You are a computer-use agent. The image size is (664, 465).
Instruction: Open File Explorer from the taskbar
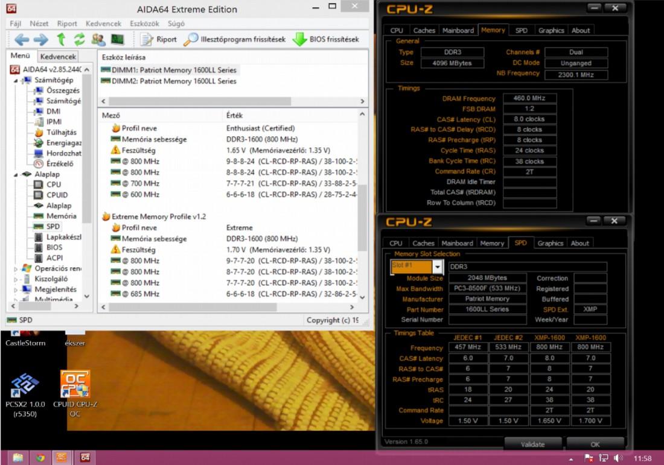click(18, 457)
